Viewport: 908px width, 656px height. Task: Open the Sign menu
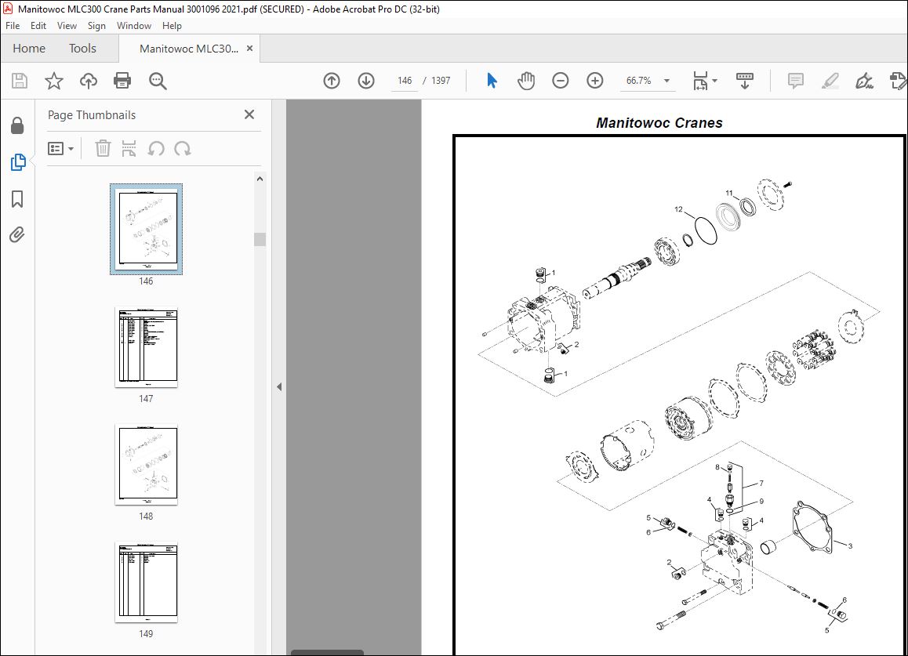pos(96,26)
